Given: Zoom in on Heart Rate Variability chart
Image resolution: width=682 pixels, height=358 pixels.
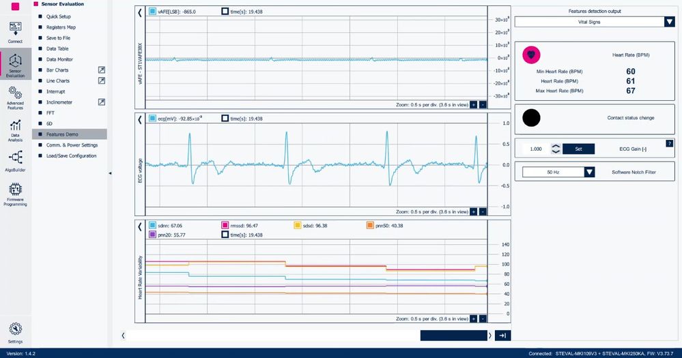Looking at the screenshot, I should click(474, 318).
